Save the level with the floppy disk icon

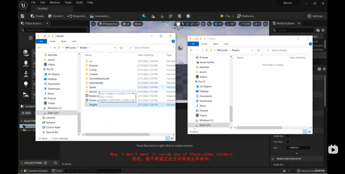pyautogui.click(x=22, y=16)
